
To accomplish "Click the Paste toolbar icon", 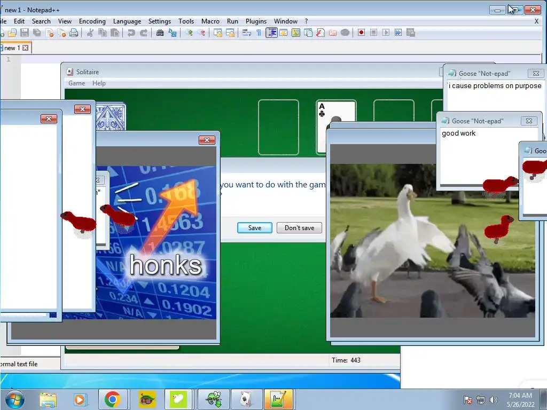I will [114, 33].
